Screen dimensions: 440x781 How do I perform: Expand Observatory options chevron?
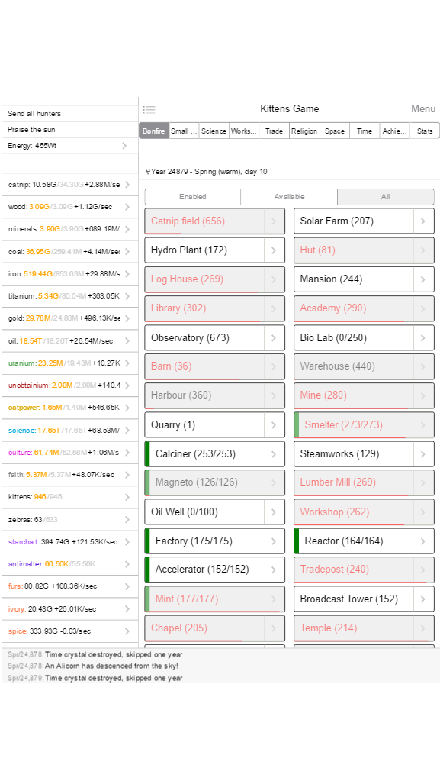[274, 337]
